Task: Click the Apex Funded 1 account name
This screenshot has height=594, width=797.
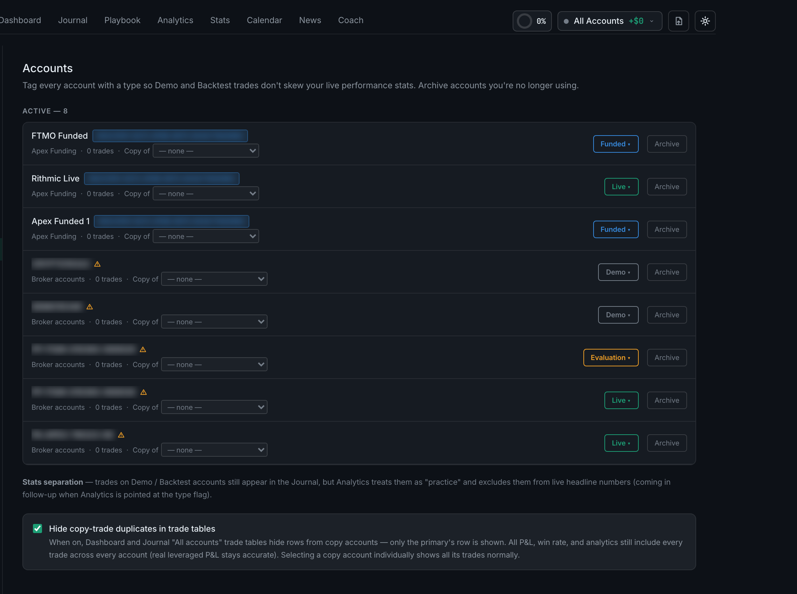Action: 60,221
